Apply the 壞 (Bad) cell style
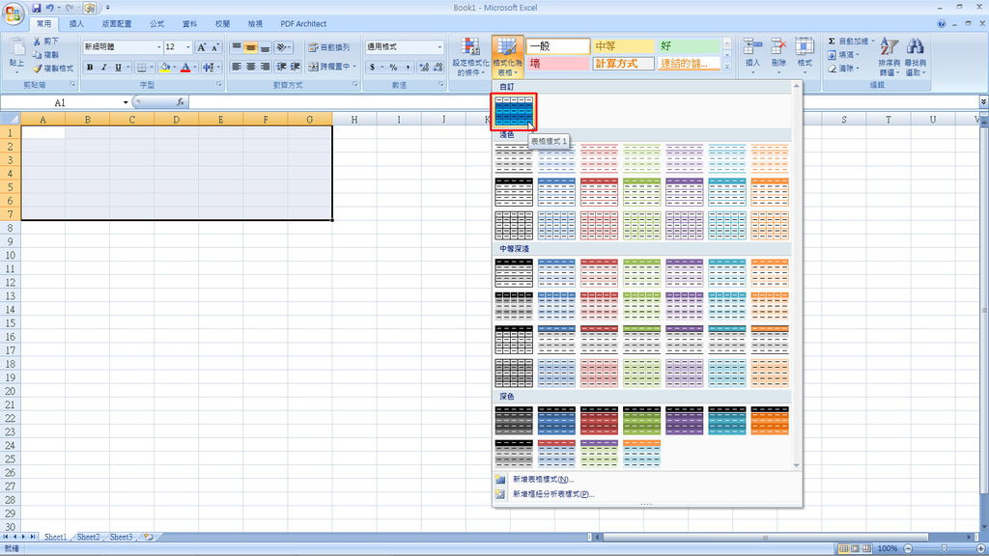The height and width of the screenshot is (556, 989). (557, 64)
